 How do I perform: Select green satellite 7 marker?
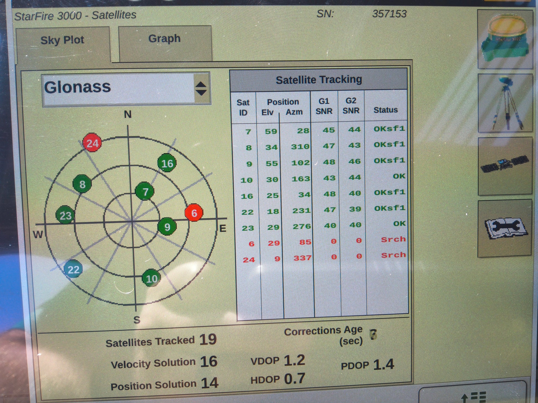coord(145,191)
